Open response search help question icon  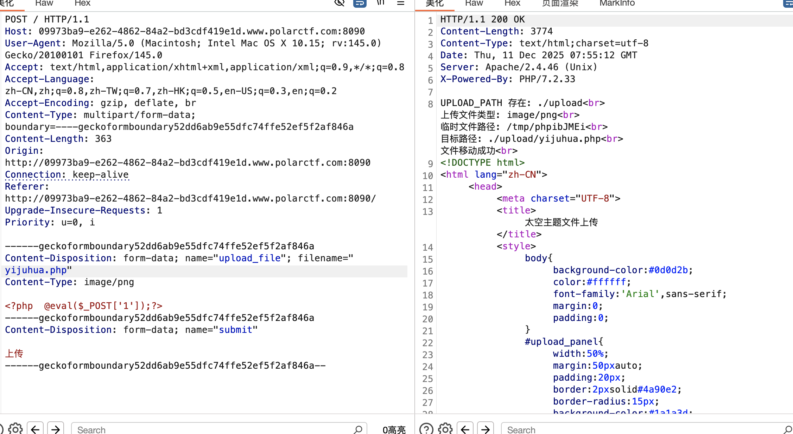[x=426, y=429]
